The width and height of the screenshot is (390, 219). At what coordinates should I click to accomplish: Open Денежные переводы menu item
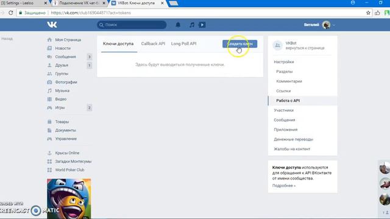coord(294,139)
